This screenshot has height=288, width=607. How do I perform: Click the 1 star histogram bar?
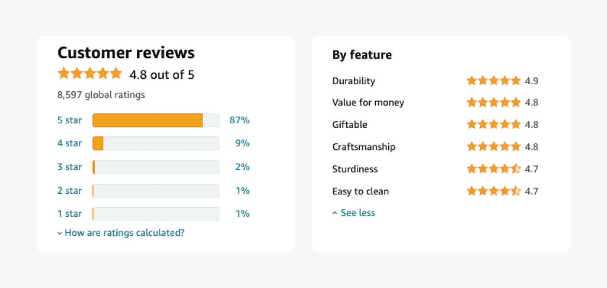[x=156, y=214]
